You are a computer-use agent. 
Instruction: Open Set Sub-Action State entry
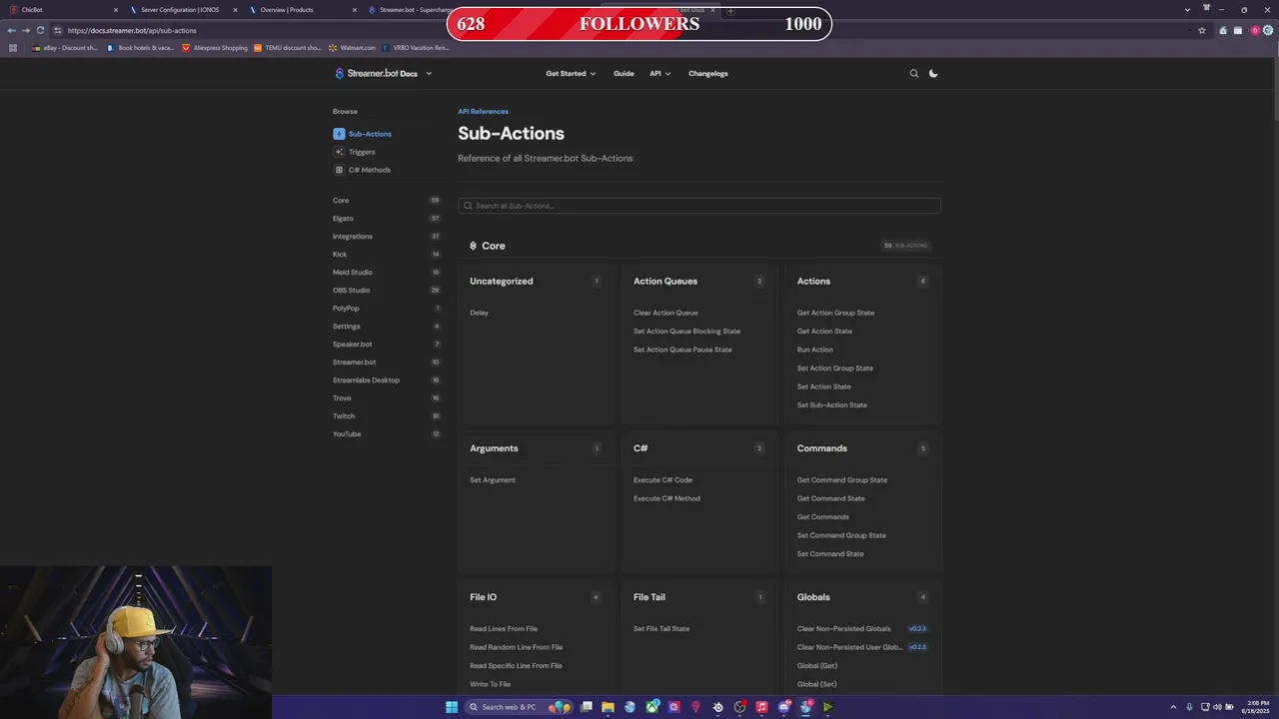[832, 404]
